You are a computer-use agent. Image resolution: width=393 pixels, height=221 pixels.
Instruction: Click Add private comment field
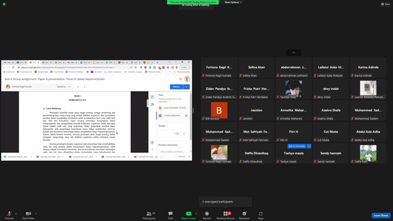point(173,152)
